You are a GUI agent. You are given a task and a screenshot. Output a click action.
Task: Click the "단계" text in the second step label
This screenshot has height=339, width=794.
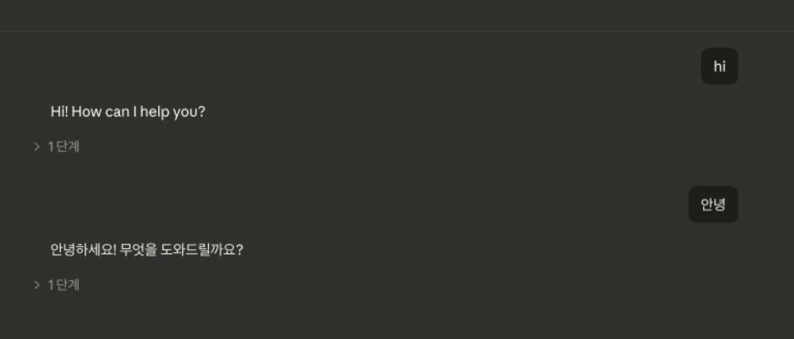click(68, 284)
